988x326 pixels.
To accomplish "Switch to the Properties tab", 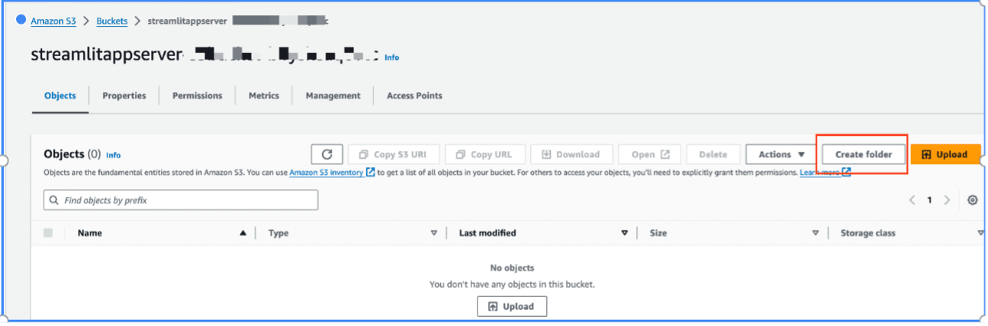I will coord(124,95).
